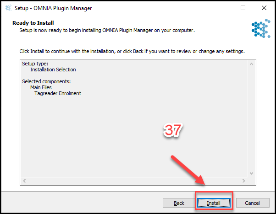Click the scroll up arrow in summary box
The width and height of the screenshot is (276, 214).
coord(251,64)
